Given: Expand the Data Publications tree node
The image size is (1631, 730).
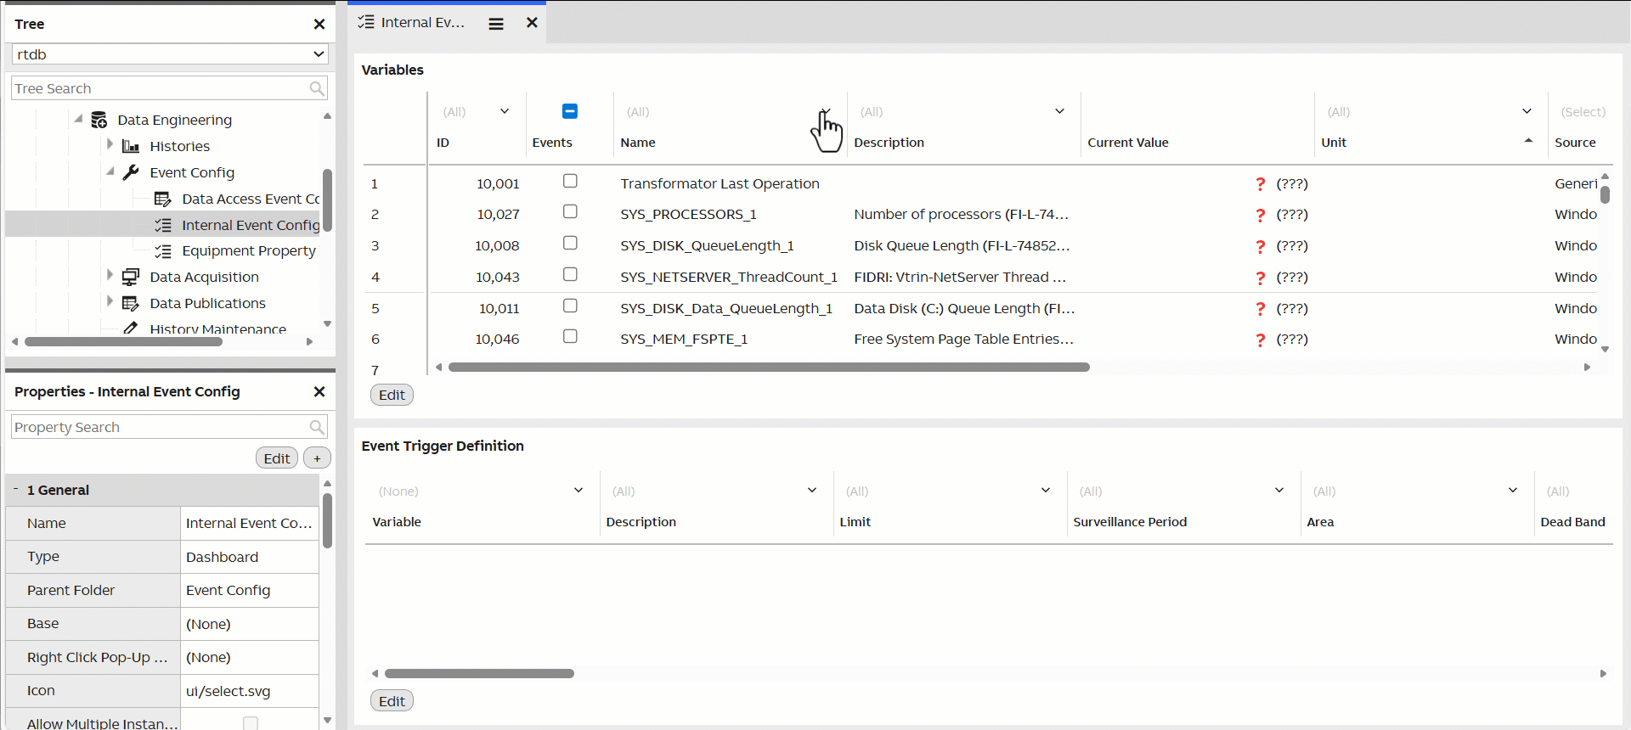Looking at the screenshot, I should (110, 301).
